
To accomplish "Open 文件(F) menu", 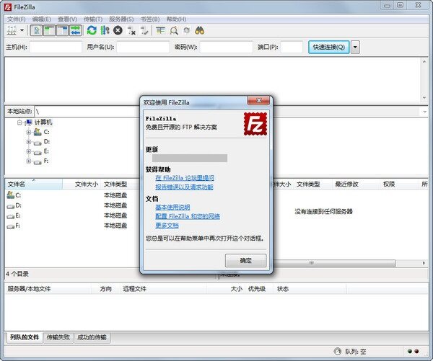I will click(16, 19).
